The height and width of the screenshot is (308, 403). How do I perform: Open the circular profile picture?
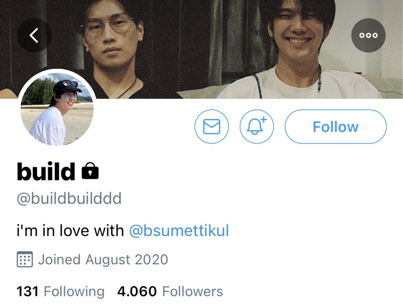(57, 109)
